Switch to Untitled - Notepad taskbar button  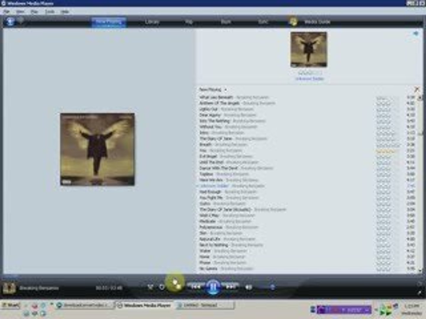[204, 305]
